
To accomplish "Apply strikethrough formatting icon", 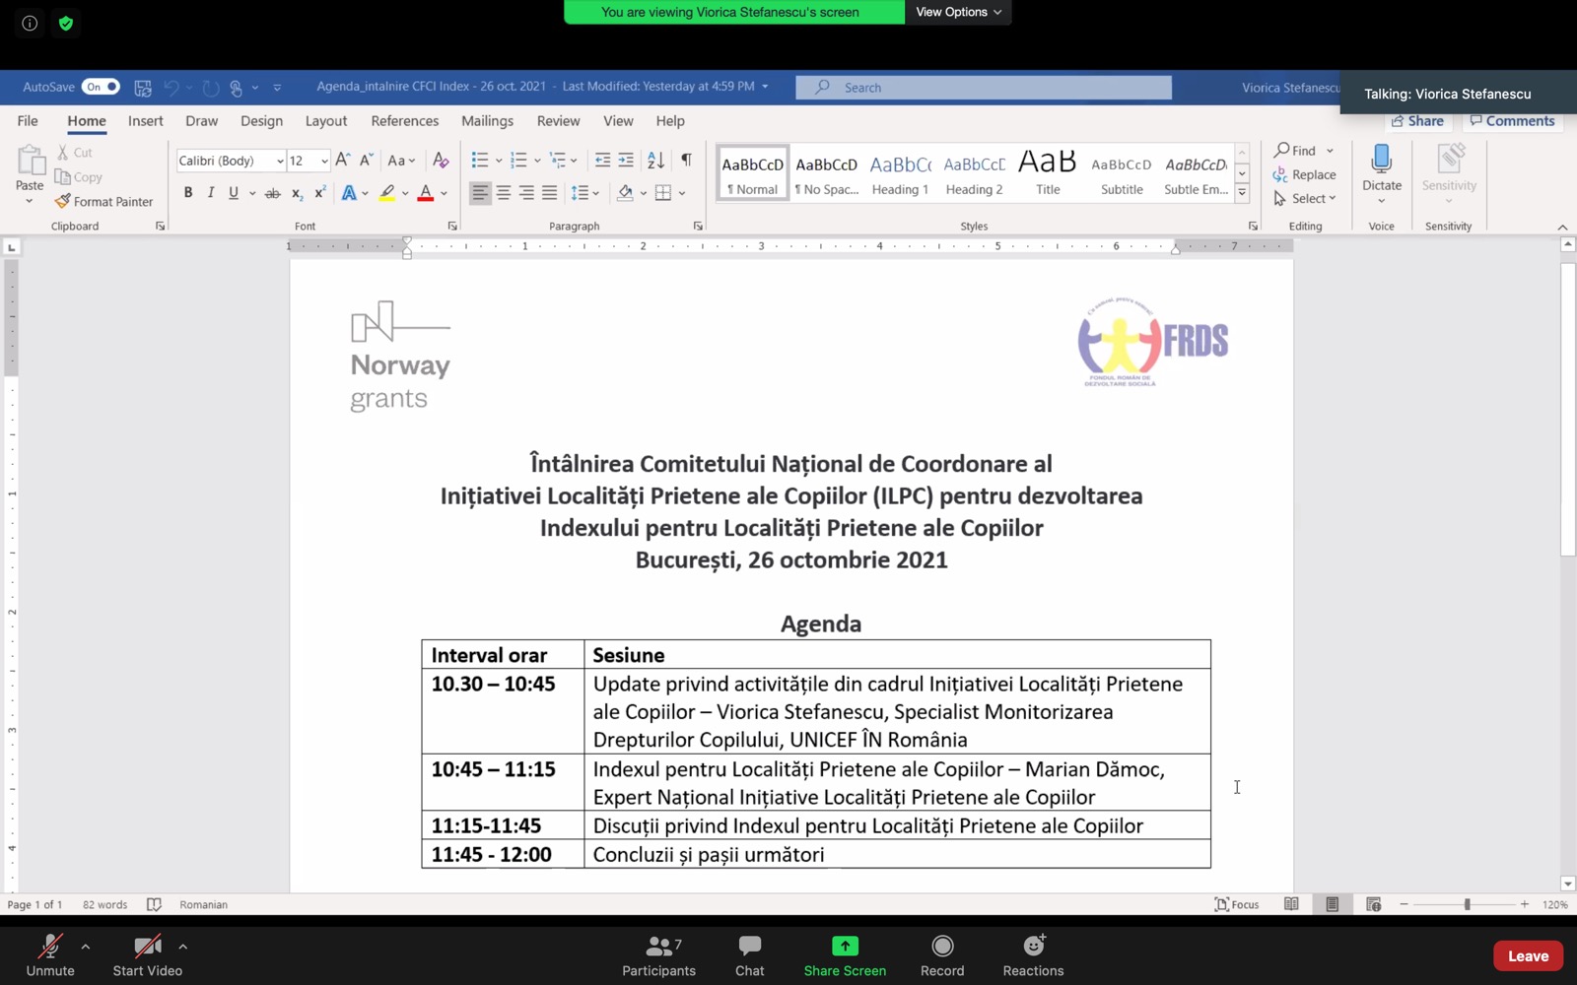I will (x=273, y=193).
